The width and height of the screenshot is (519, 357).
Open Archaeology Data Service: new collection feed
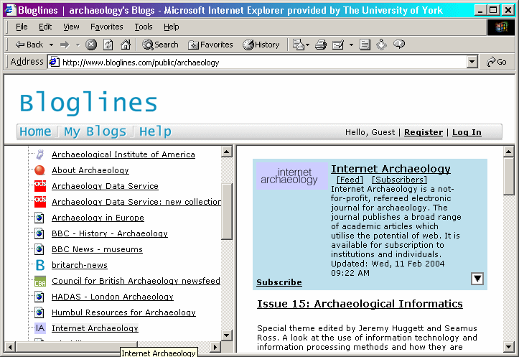[136, 202]
